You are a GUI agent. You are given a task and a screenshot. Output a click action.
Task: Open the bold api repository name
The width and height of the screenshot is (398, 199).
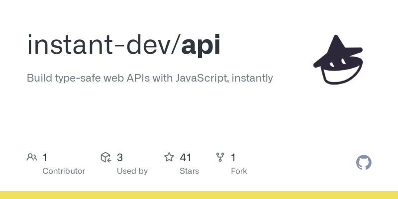[200, 45]
